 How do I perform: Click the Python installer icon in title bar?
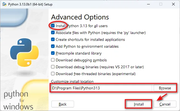coord(4,4)
